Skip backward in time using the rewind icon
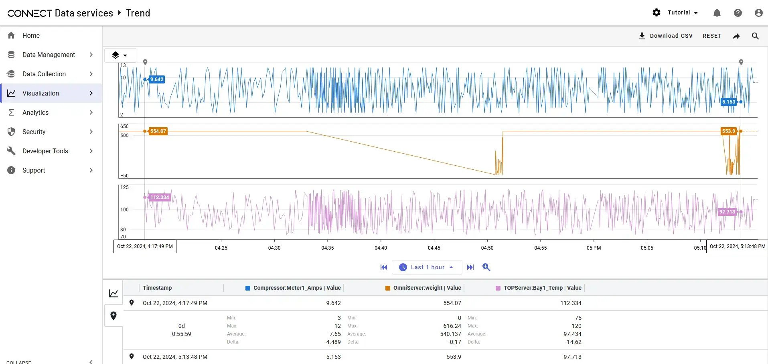Viewport: 768px width, 364px height. click(383, 267)
